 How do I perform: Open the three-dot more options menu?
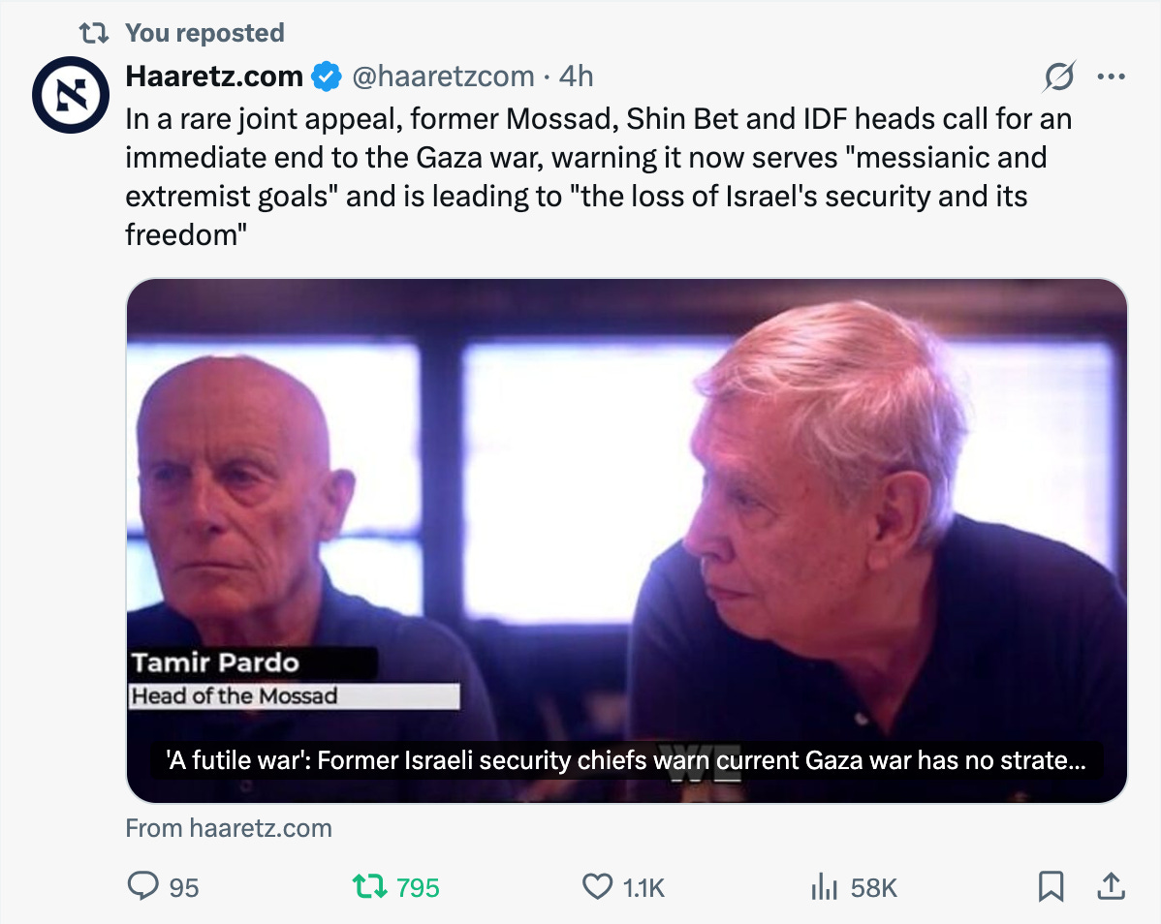1111,77
